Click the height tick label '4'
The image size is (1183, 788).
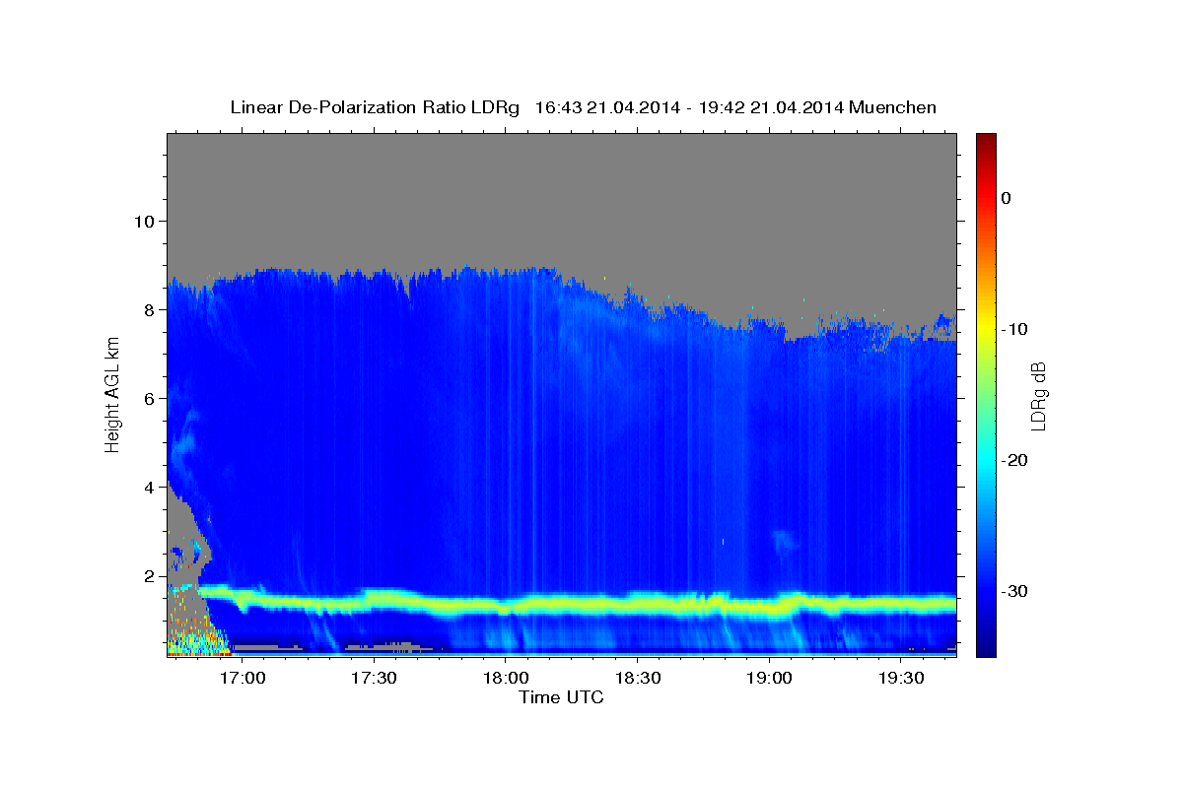click(x=148, y=487)
